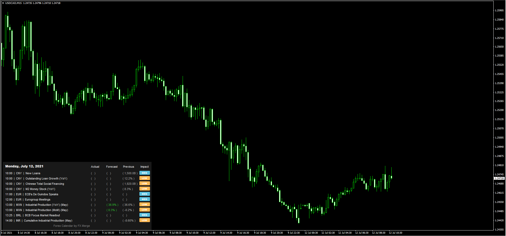Click the 13:25 event time

(9, 216)
